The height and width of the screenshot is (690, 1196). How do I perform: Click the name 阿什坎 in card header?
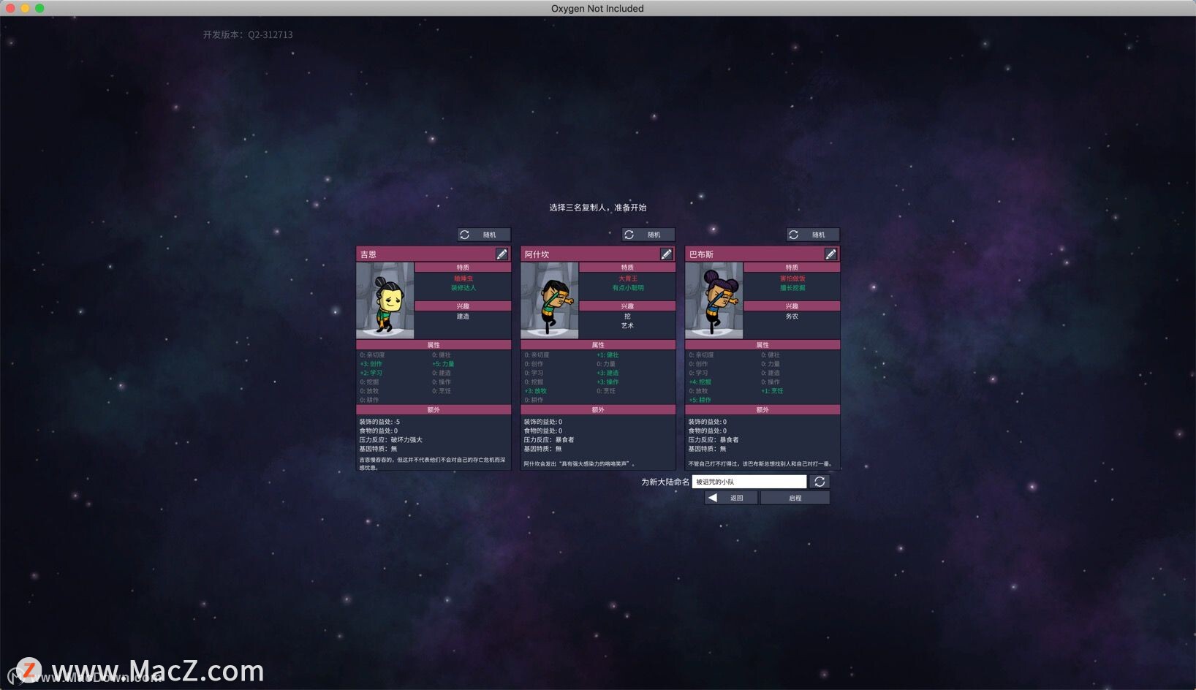click(537, 254)
